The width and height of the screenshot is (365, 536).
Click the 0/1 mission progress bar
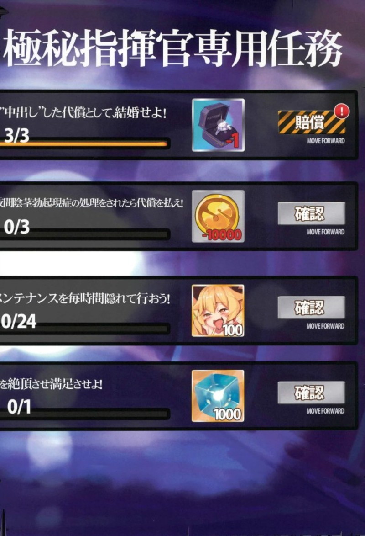point(84,414)
